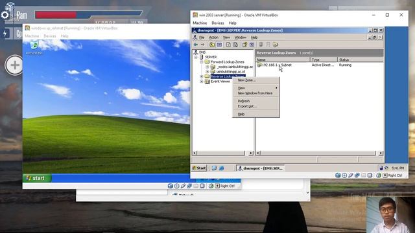415x233 pixels.
Task: Launch Internet Explorer from 2003 quick launch
Action: click(222, 168)
